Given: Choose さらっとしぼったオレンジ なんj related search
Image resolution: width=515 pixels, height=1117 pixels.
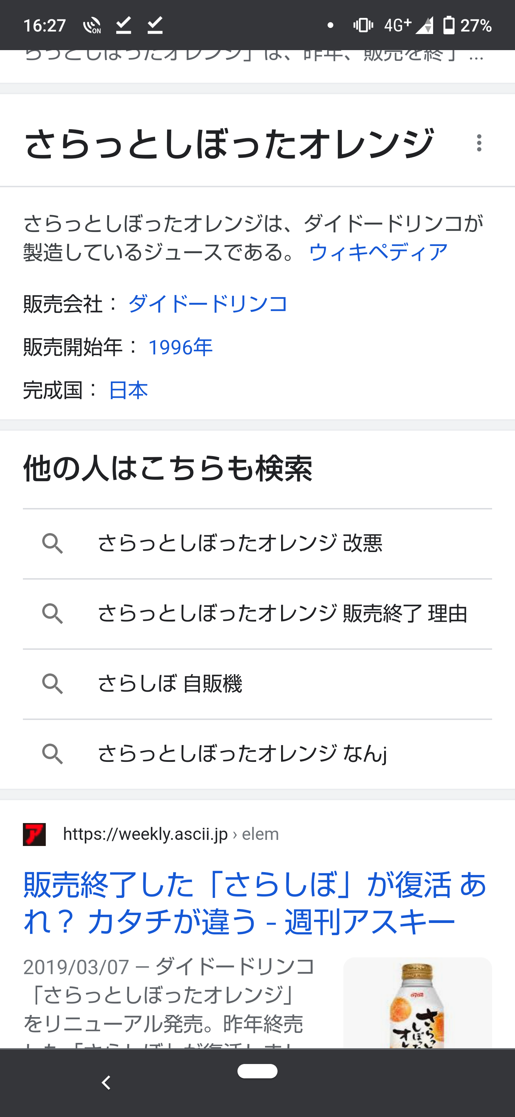Looking at the screenshot, I should [257, 754].
